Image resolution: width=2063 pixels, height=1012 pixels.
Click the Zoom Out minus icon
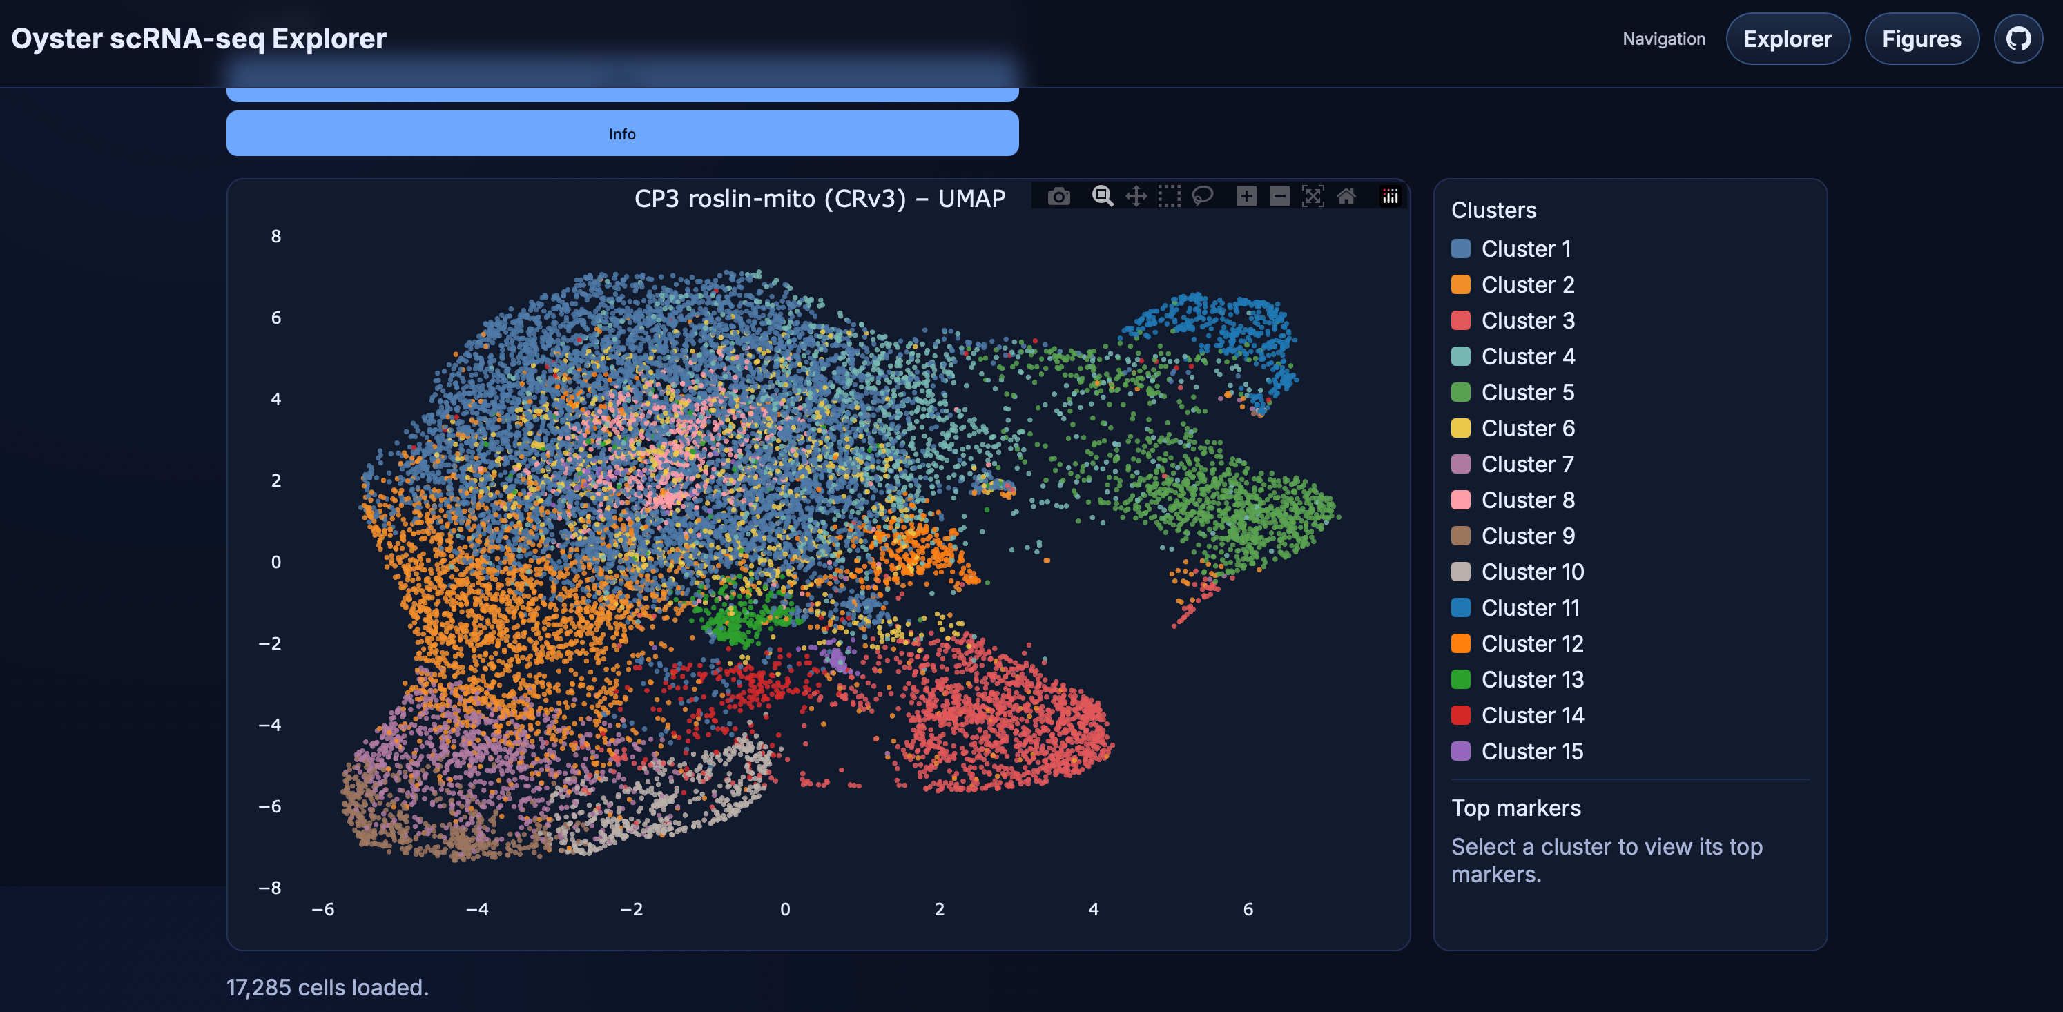point(1280,196)
